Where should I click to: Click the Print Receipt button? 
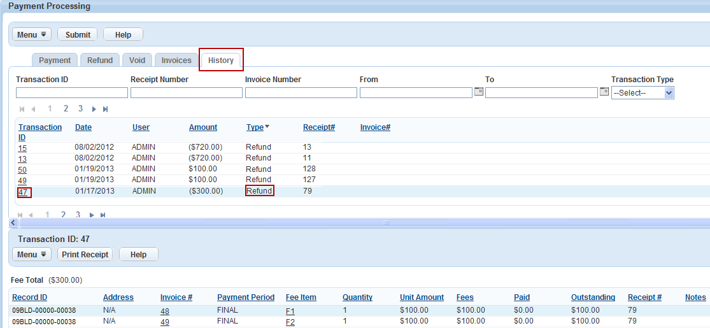(x=85, y=255)
